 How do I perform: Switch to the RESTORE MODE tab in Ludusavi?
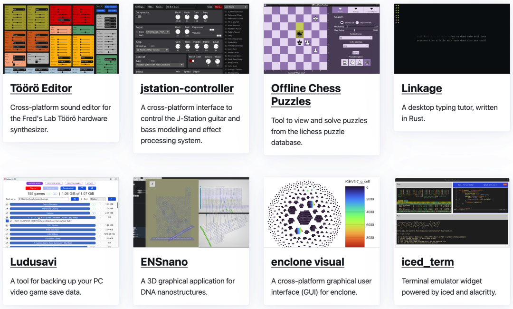click(54, 183)
